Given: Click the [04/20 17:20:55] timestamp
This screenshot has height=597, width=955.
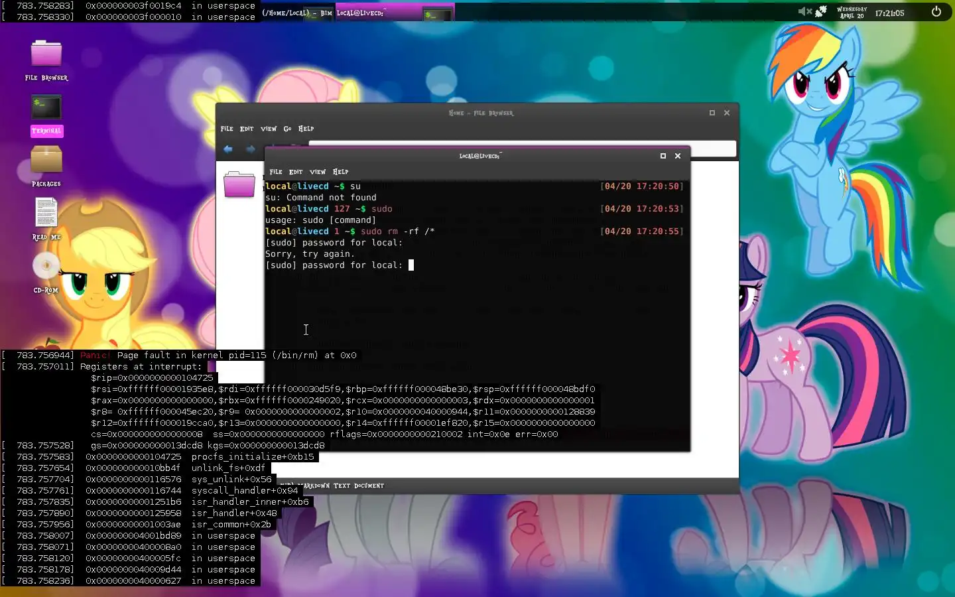Looking at the screenshot, I should pyautogui.click(x=642, y=232).
